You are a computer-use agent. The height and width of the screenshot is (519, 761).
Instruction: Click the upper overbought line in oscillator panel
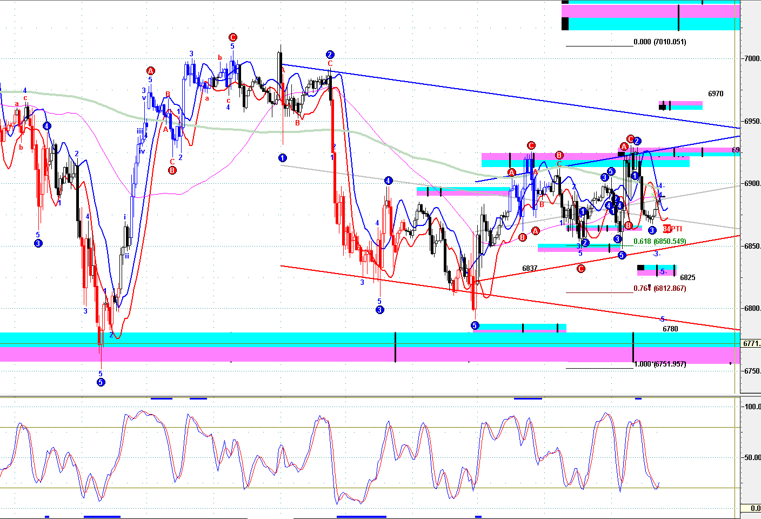click(370, 428)
